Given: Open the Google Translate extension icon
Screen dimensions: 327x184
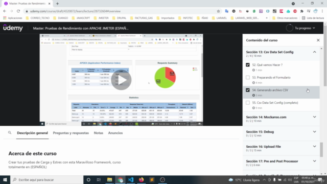Looking at the screenshot, I should [227, 11].
